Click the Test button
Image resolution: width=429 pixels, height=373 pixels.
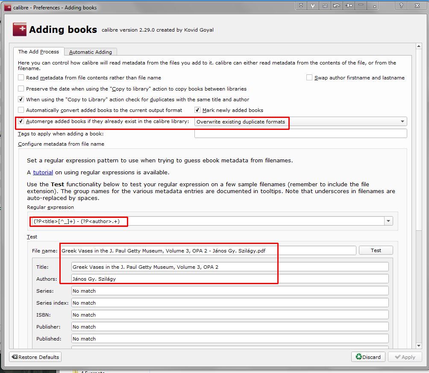pyautogui.click(x=376, y=250)
